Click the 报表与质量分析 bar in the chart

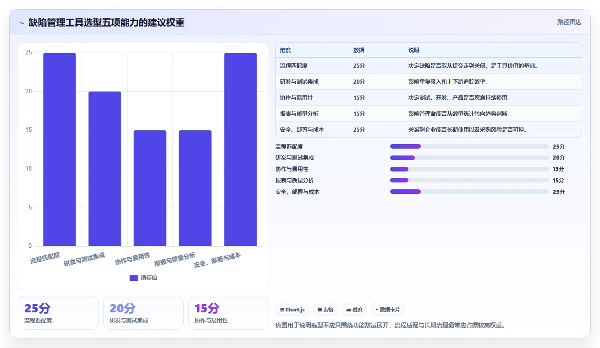click(195, 188)
